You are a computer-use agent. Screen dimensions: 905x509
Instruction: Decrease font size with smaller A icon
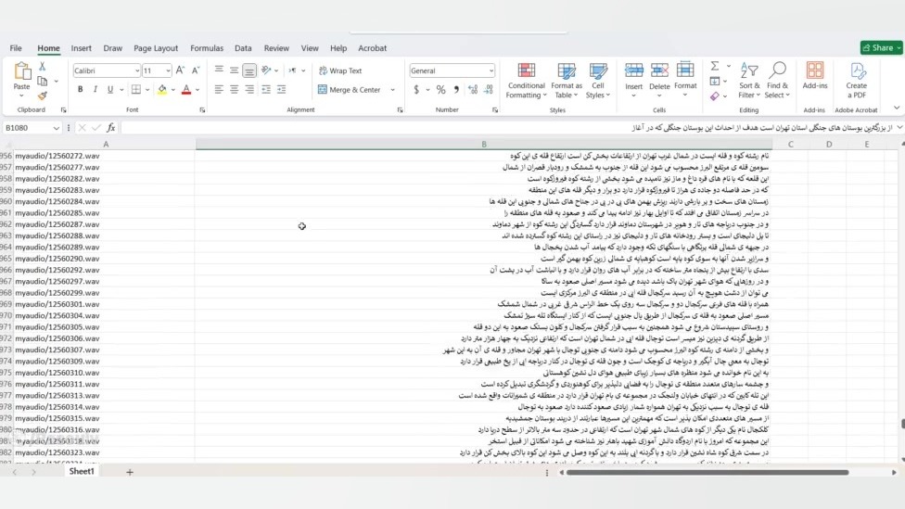point(196,70)
